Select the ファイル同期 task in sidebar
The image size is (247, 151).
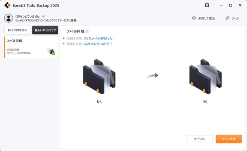[x=31, y=47]
